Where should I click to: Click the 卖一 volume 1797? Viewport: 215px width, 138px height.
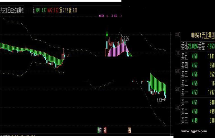click(211, 92)
